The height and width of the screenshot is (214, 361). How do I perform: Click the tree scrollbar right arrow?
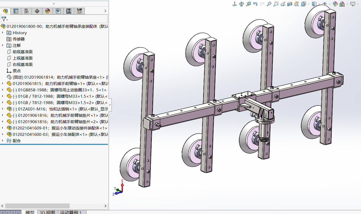[105, 206]
